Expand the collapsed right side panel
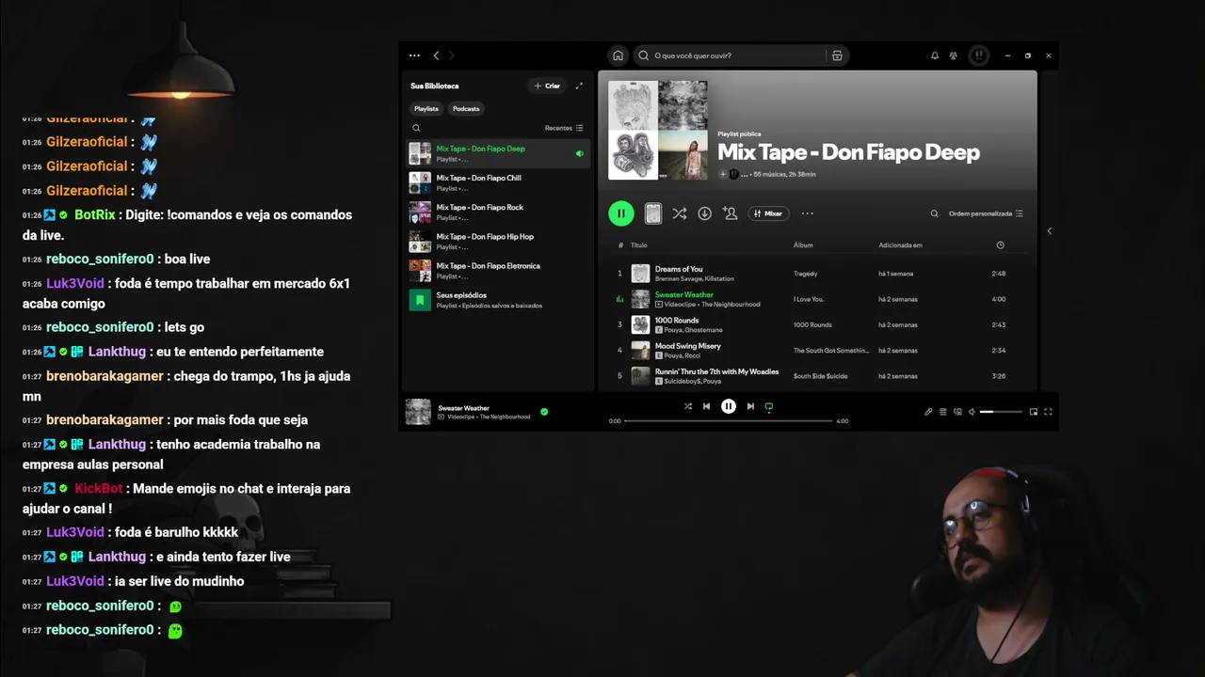This screenshot has width=1205, height=677. [1049, 230]
